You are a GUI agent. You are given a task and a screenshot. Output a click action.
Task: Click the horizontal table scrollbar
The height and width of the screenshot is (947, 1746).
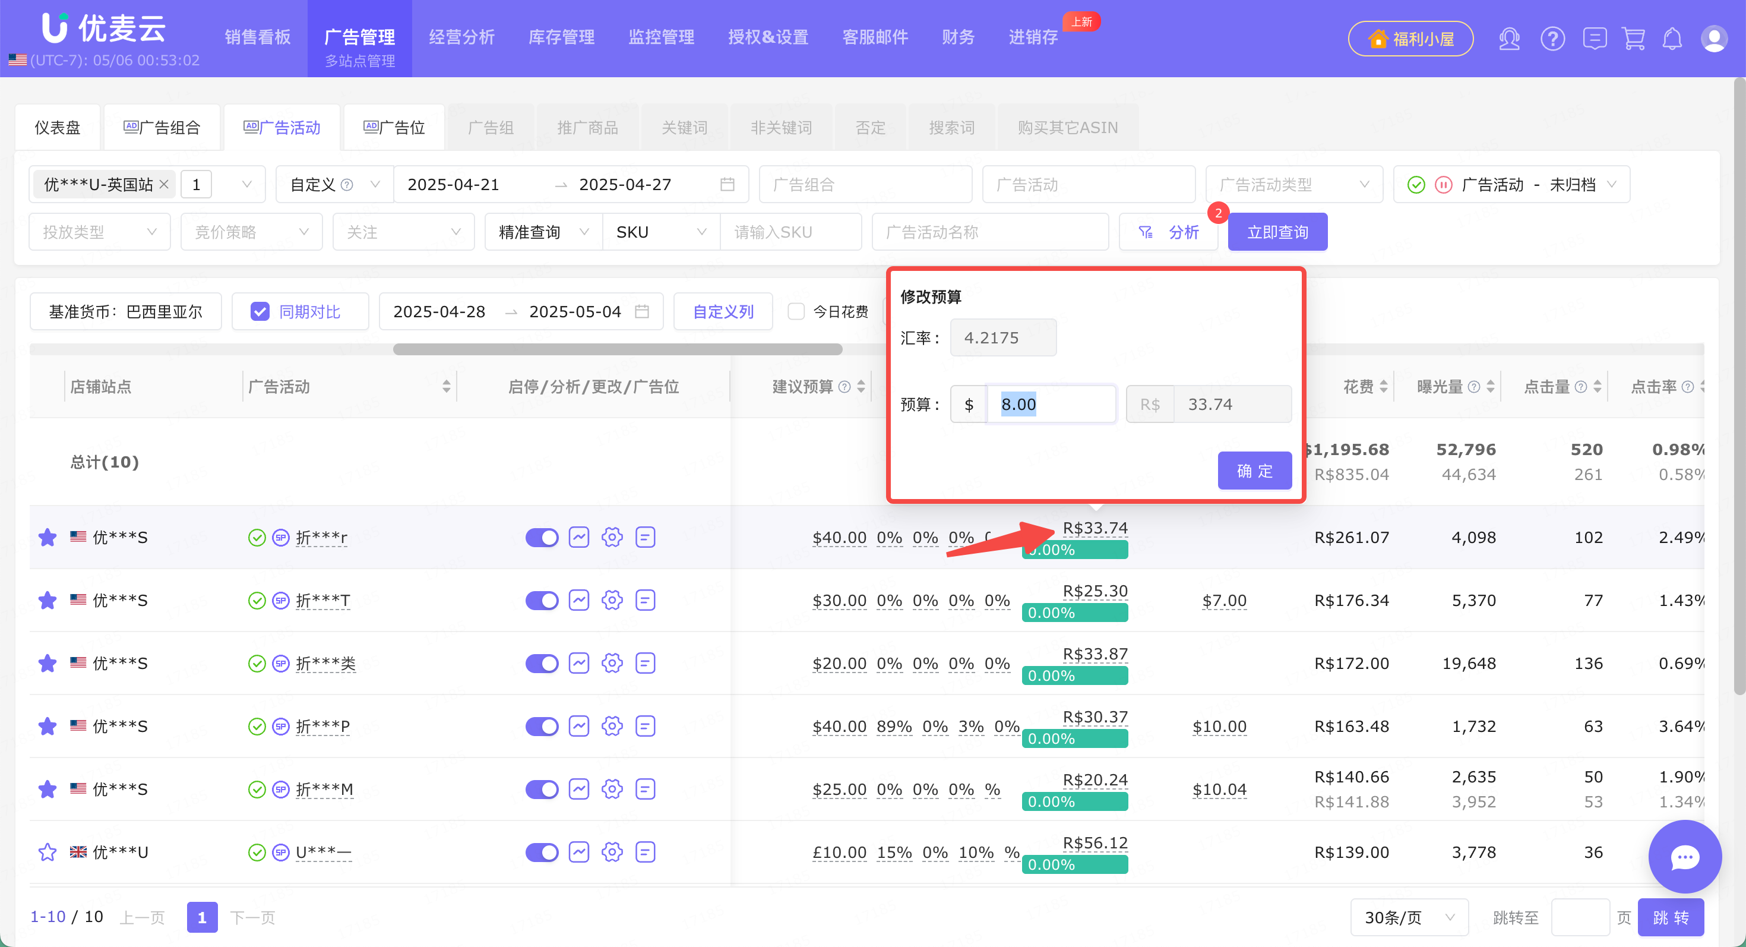618,349
